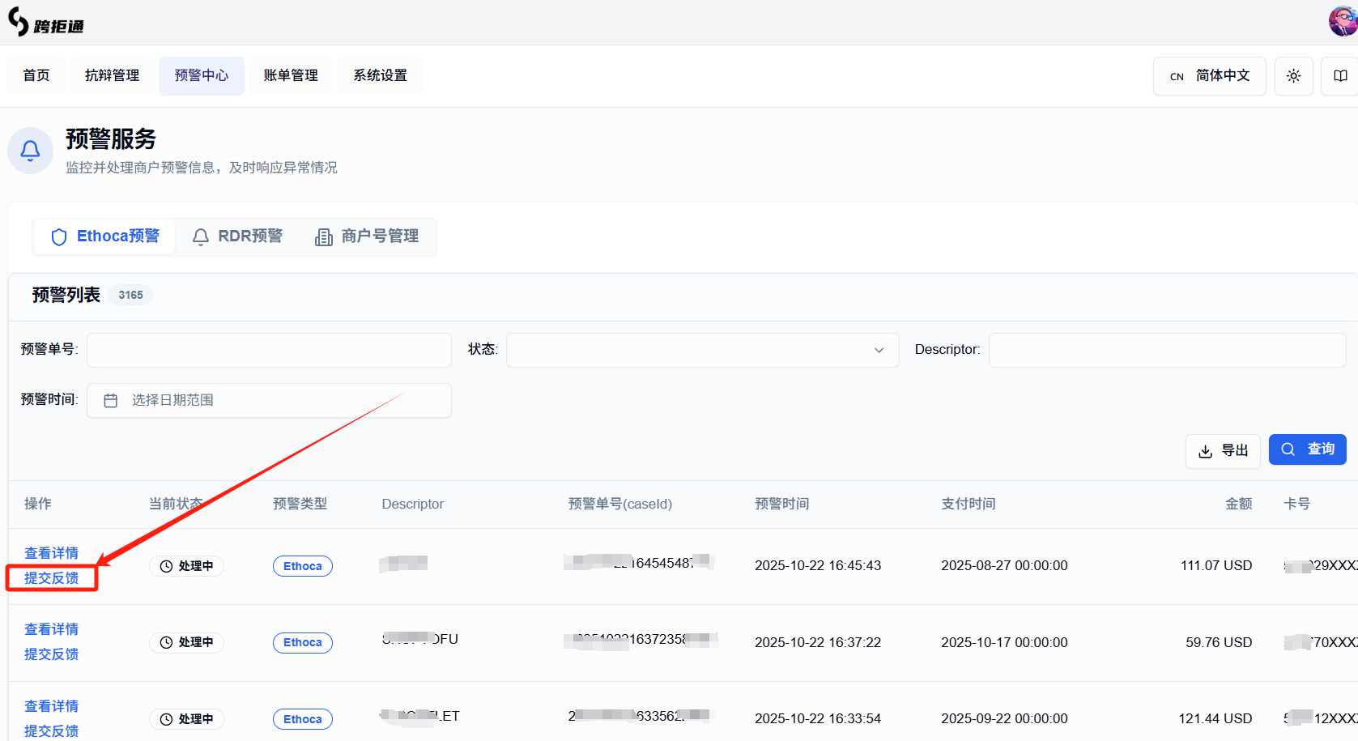The height and width of the screenshot is (741, 1358).
Task: Click the Descriptor column header
Action: [413, 504]
